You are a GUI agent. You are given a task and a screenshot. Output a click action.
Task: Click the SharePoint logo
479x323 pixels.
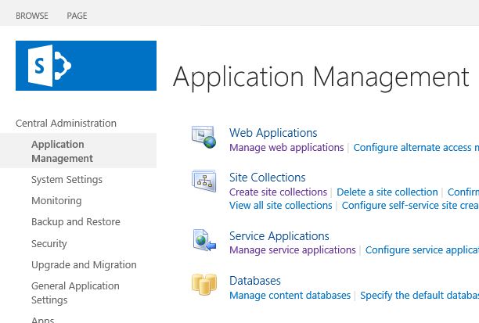[85, 66]
